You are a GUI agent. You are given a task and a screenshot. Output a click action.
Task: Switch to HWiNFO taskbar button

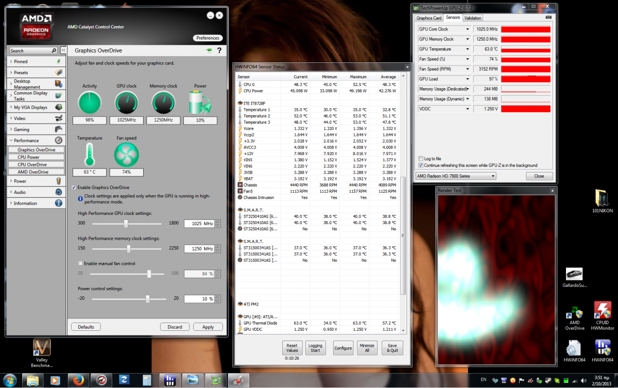(170, 380)
